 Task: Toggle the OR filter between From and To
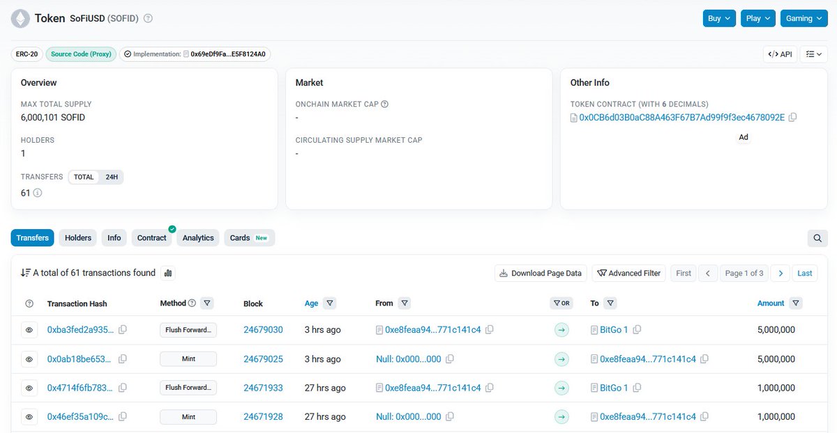(x=561, y=304)
